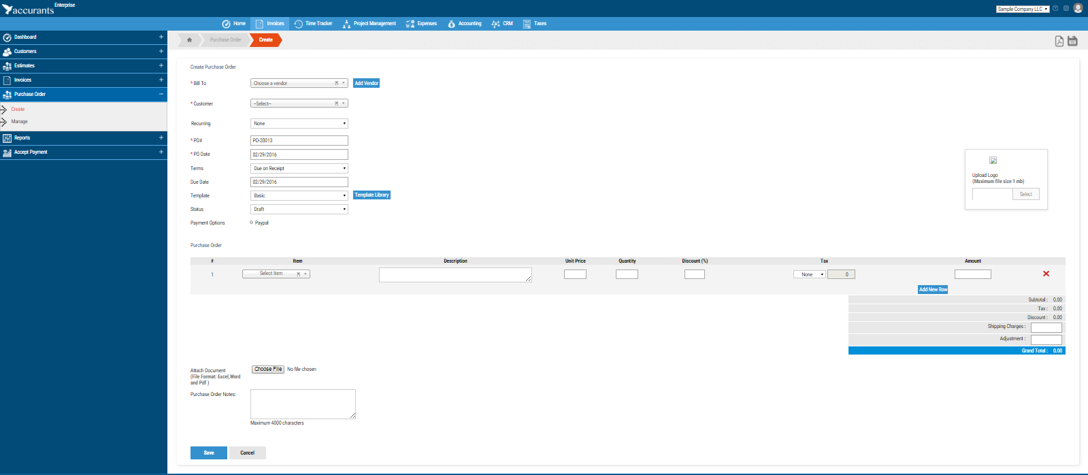Screen dimensions: 1088x475
Task: Click the Cancel button
Action: (x=248, y=453)
